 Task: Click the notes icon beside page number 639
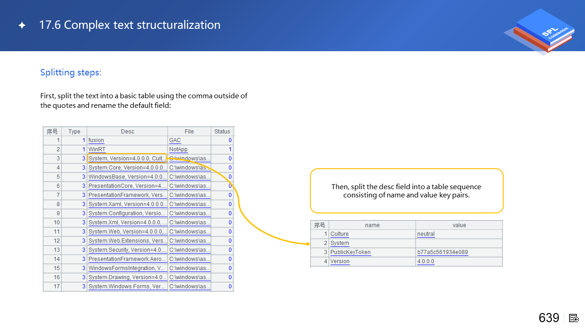pos(574,318)
